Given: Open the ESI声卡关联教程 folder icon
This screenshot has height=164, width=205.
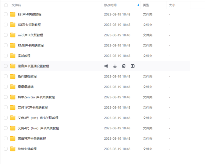Looking at the screenshot, I should tap(12, 14).
